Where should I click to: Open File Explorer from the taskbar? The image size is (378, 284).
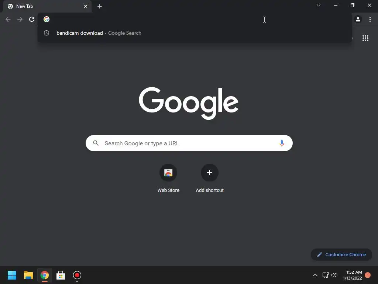pos(28,275)
